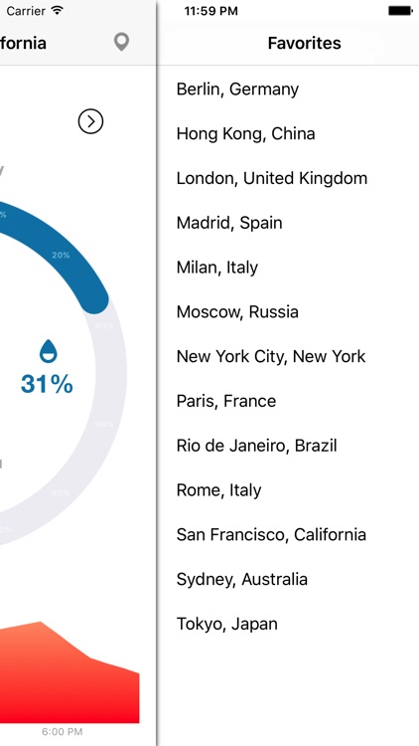The width and height of the screenshot is (419, 746).
Task: Choose Moscow, Russia
Action: (288, 312)
